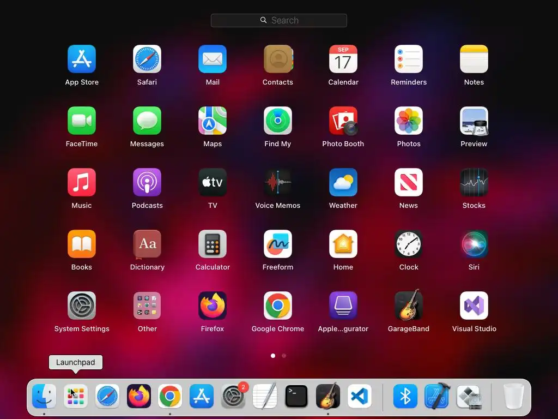Go to the second Launchpad page dot

pos(283,356)
